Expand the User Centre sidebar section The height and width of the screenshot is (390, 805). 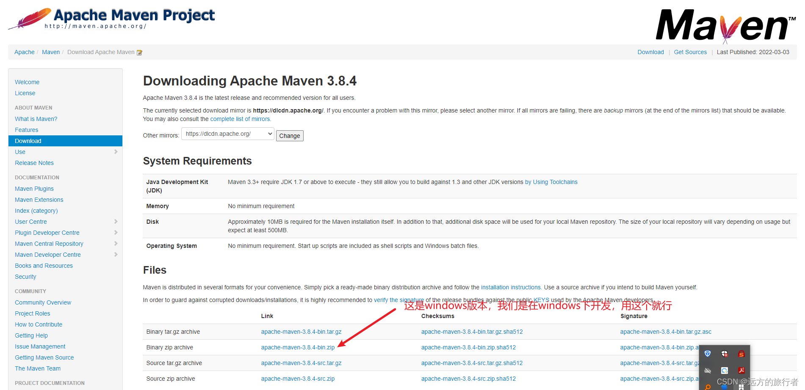(x=116, y=221)
